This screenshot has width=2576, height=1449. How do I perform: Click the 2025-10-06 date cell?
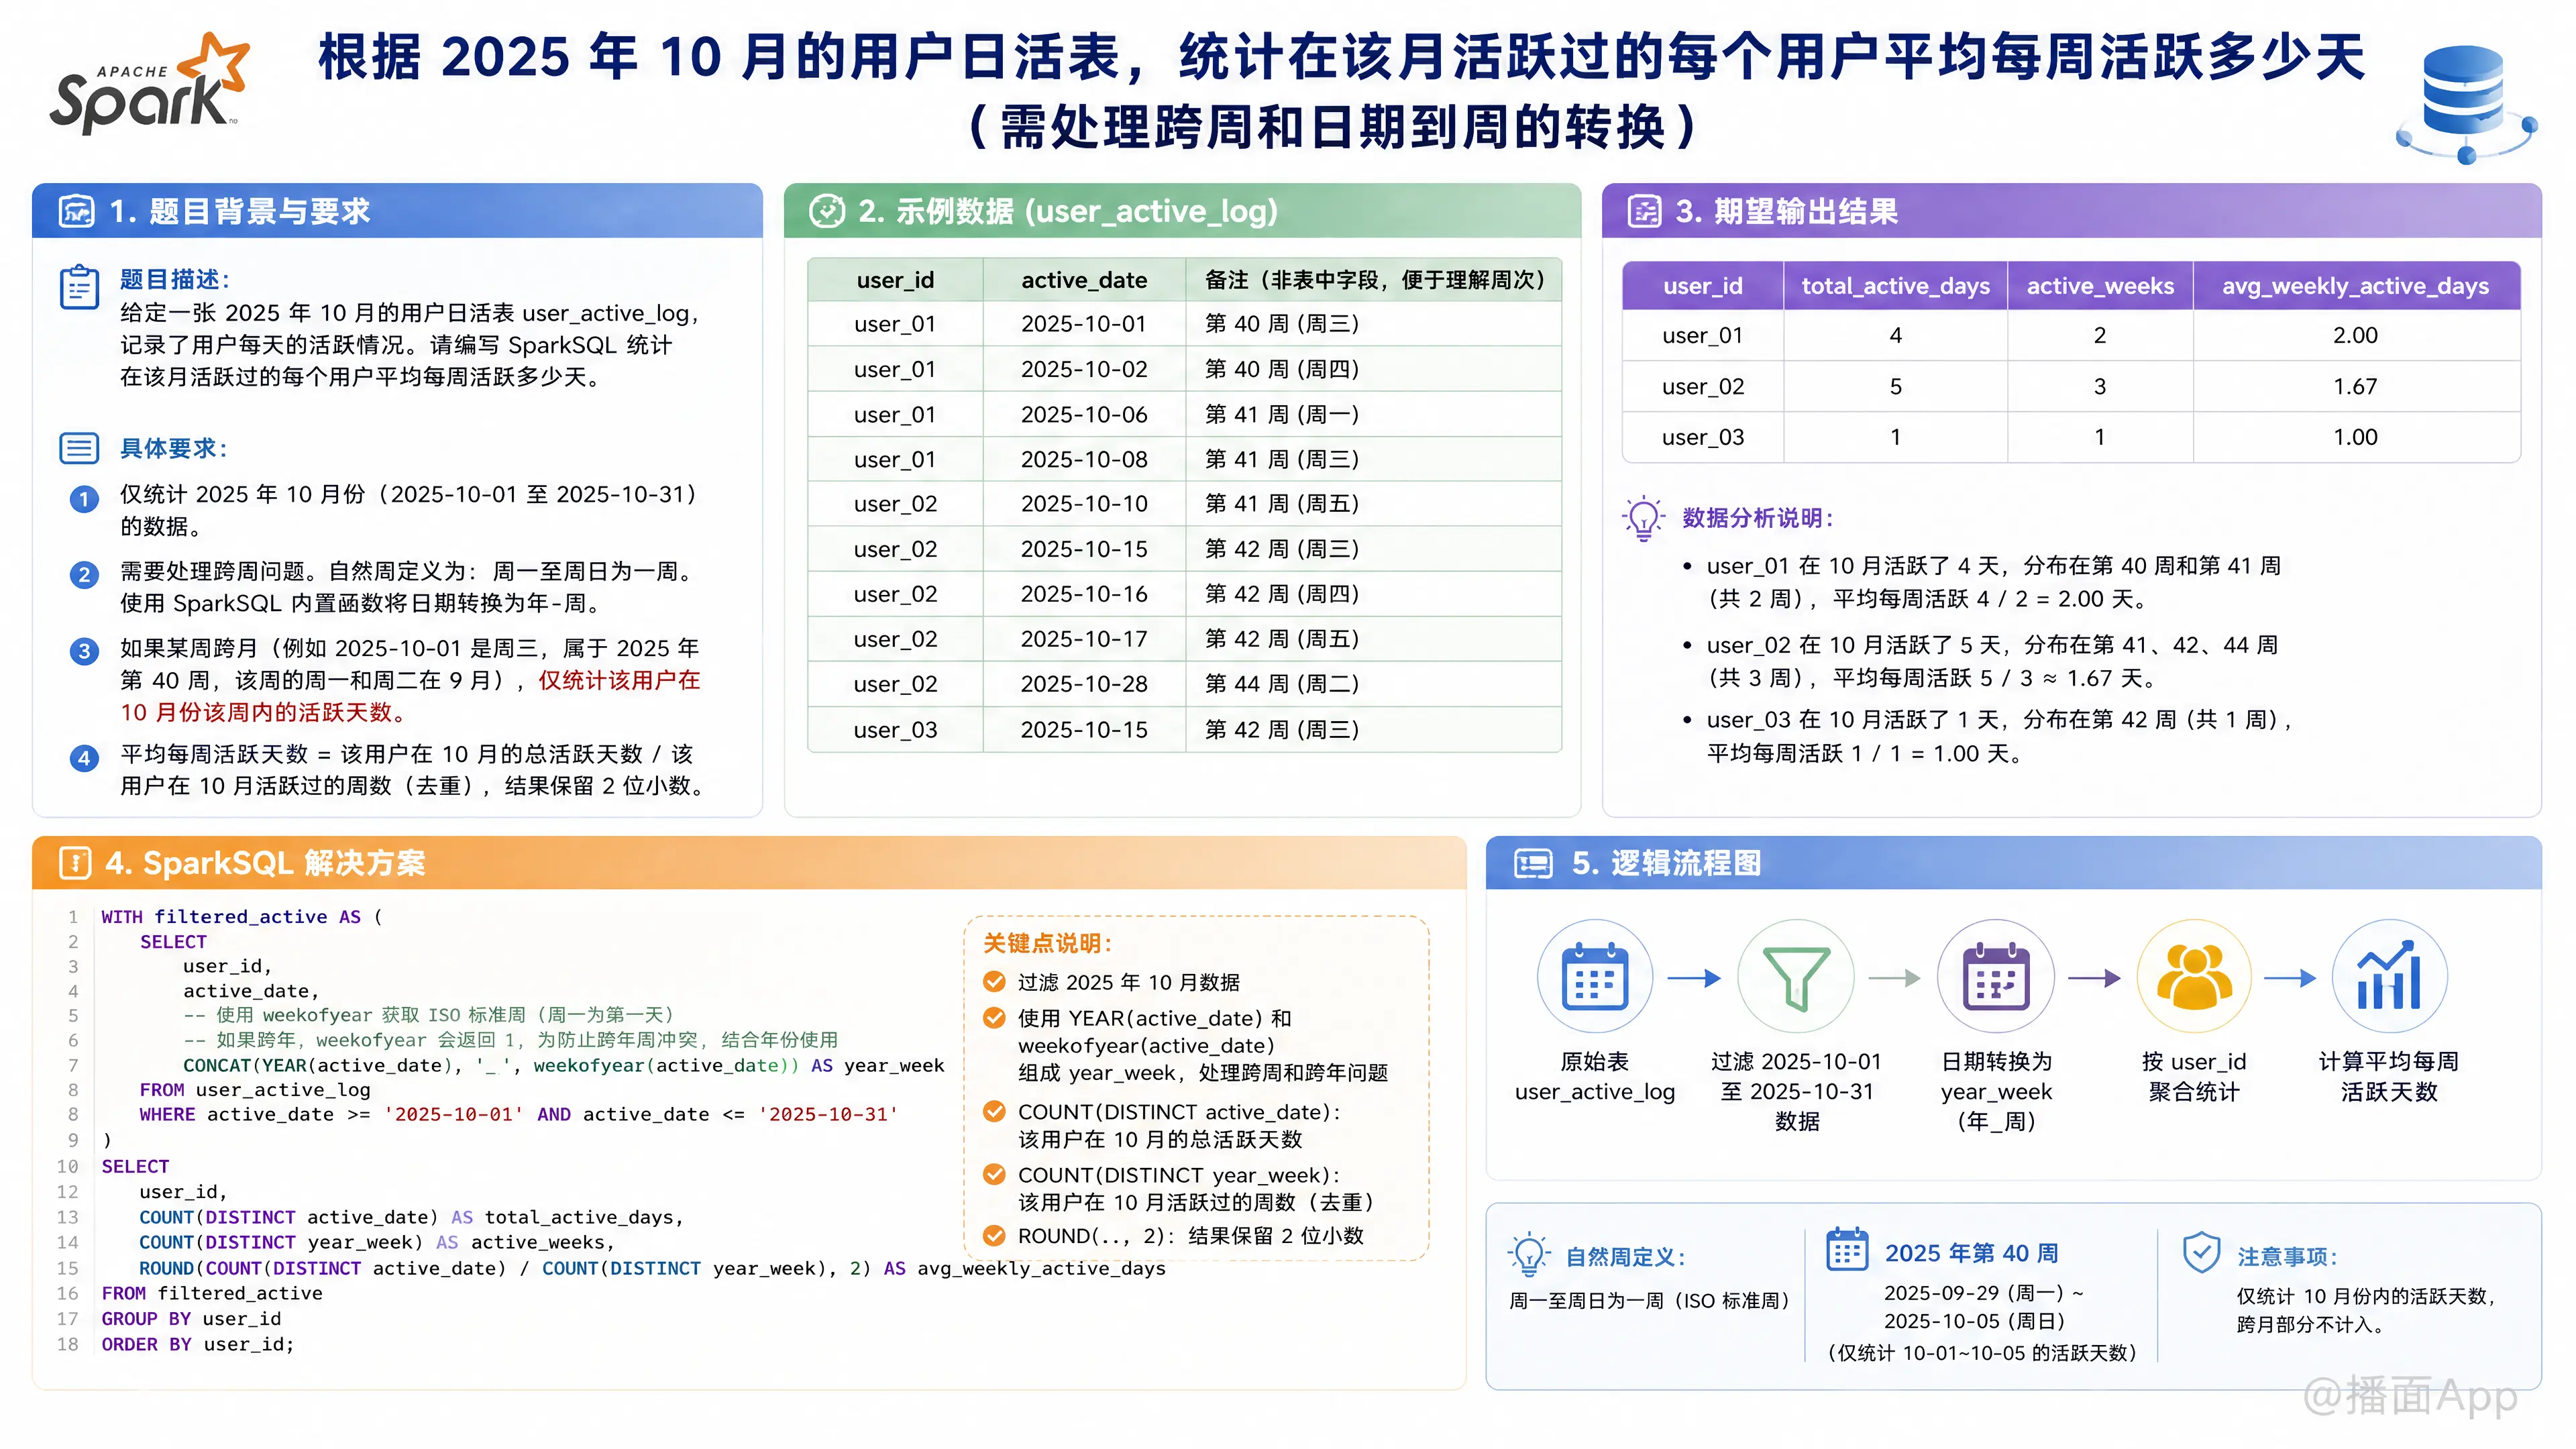point(1084,414)
